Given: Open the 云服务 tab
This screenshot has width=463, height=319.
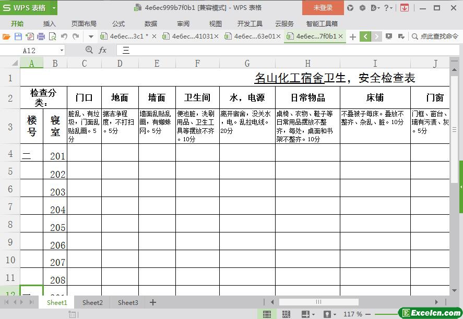Looking at the screenshot, I should point(284,24).
